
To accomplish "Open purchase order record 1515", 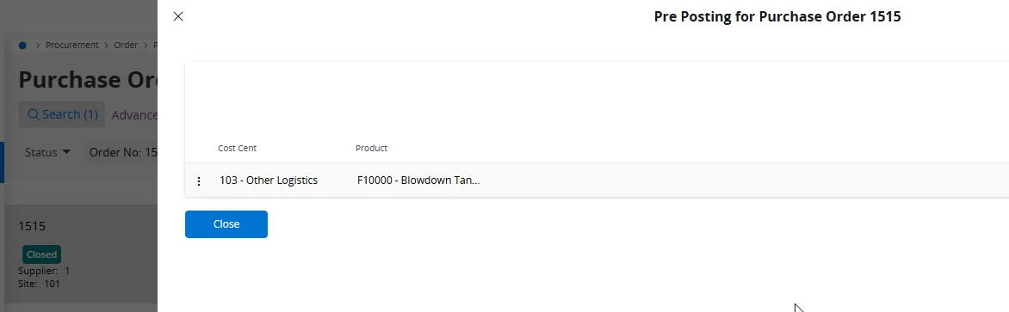I will [x=32, y=226].
